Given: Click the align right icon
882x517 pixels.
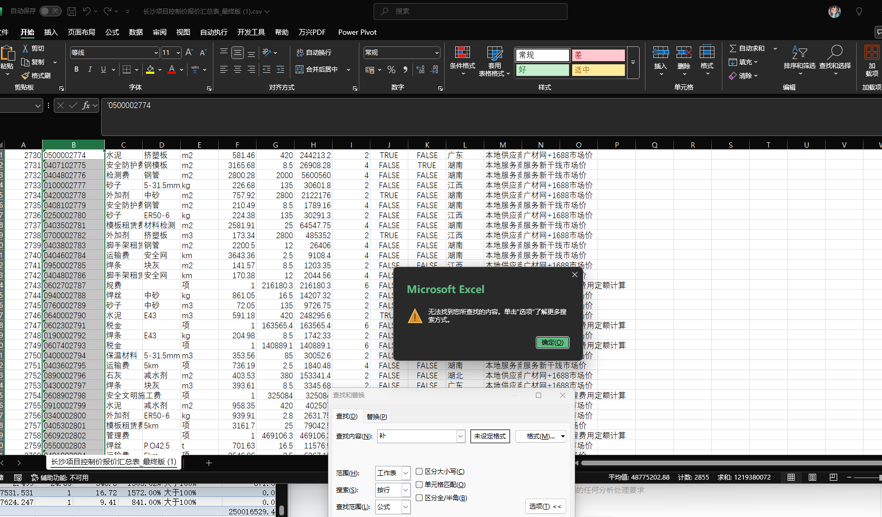Looking at the screenshot, I should (251, 70).
